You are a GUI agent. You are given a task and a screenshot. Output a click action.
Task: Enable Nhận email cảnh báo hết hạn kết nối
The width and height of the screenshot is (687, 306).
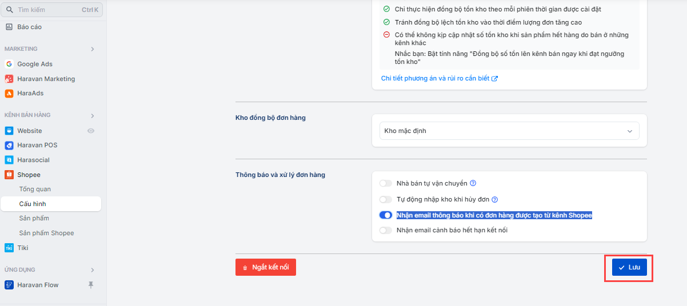tap(386, 230)
